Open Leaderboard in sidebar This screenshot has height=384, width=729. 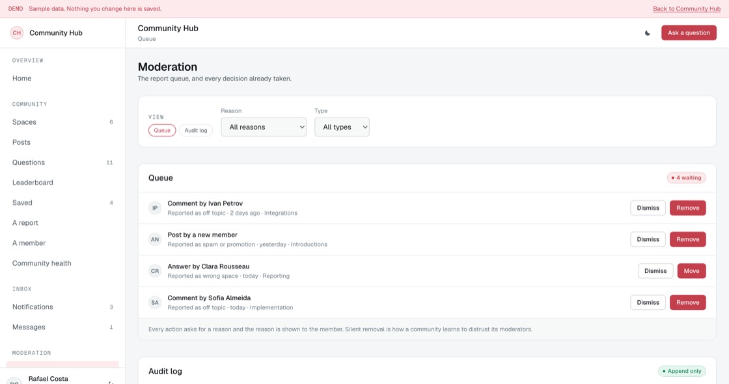pos(62,183)
